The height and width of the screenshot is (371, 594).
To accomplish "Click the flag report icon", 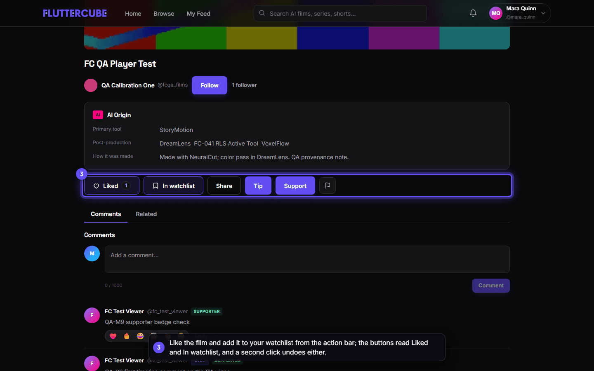I will pyautogui.click(x=328, y=185).
